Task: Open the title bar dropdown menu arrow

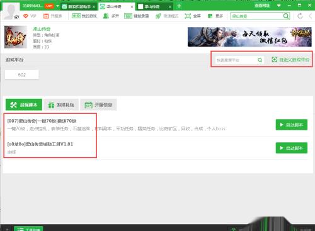Action: (278, 6)
